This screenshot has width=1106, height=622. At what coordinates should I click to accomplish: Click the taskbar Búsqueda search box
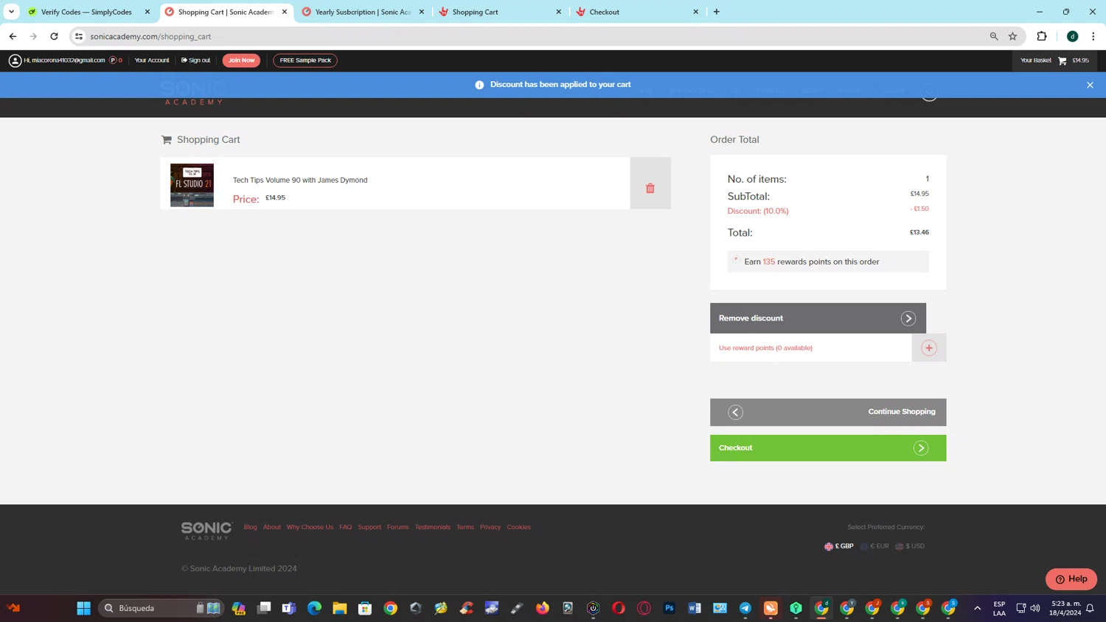pos(161,608)
